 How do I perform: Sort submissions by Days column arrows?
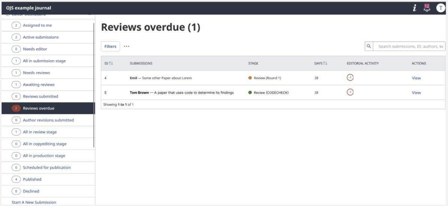(x=325, y=64)
